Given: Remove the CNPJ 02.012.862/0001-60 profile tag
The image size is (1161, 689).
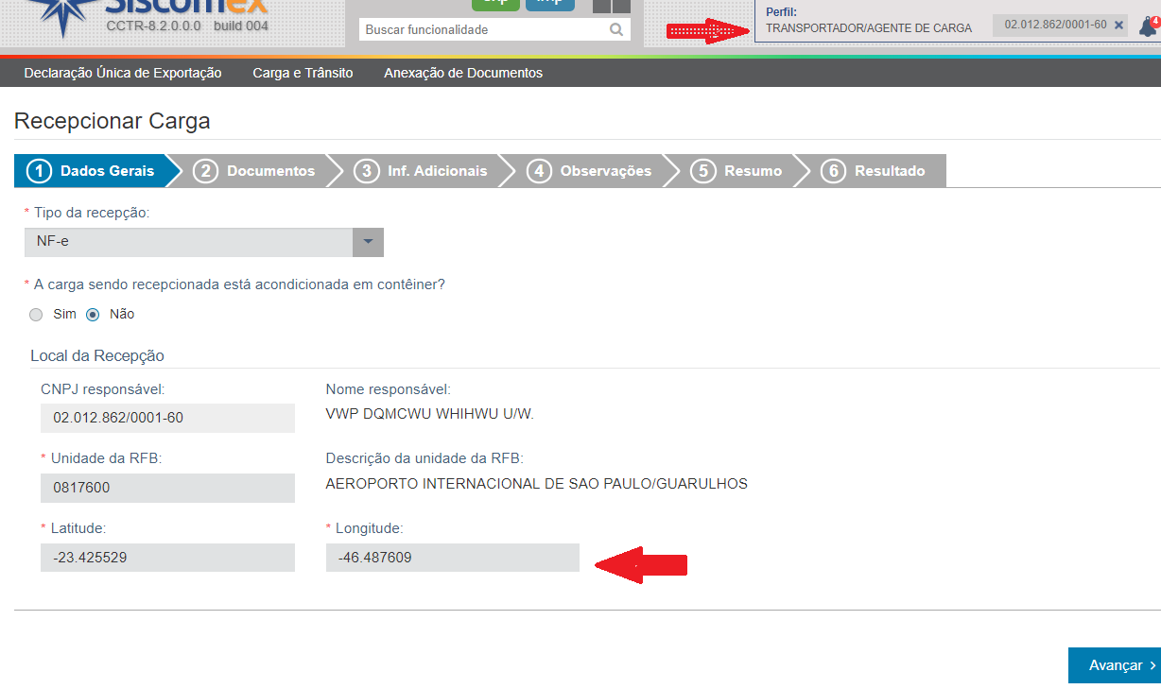Looking at the screenshot, I should 1119,26.
